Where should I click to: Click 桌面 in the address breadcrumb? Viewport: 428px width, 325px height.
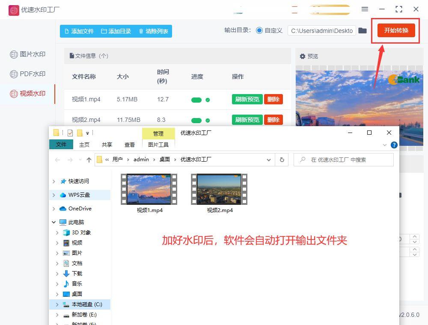coord(165,160)
